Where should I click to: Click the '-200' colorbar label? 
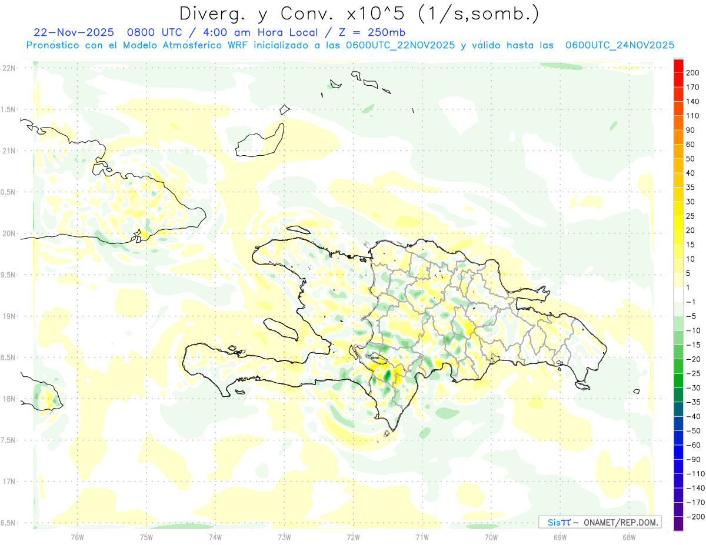[695, 516]
